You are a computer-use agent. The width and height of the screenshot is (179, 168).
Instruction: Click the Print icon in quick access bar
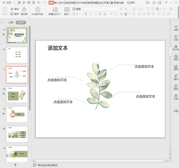coord(29,3)
